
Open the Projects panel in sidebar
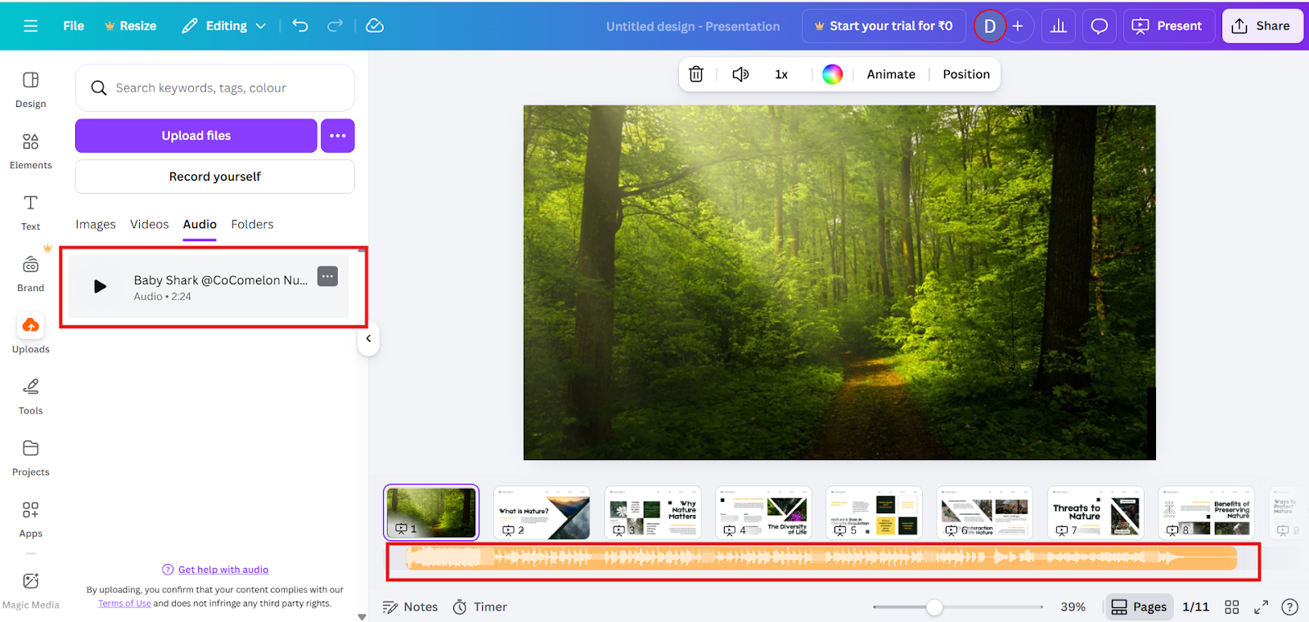pyautogui.click(x=30, y=458)
